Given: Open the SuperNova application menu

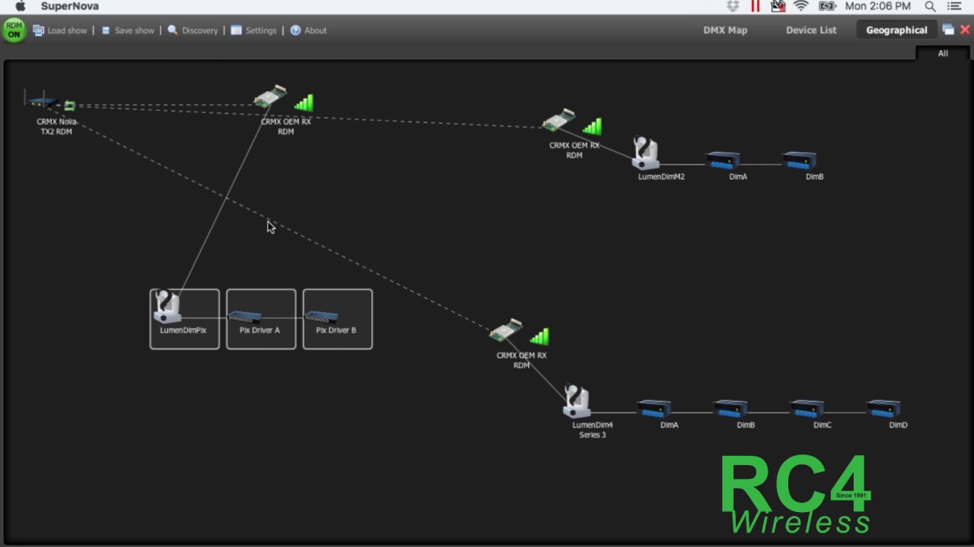Looking at the screenshot, I should click(70, 6).
